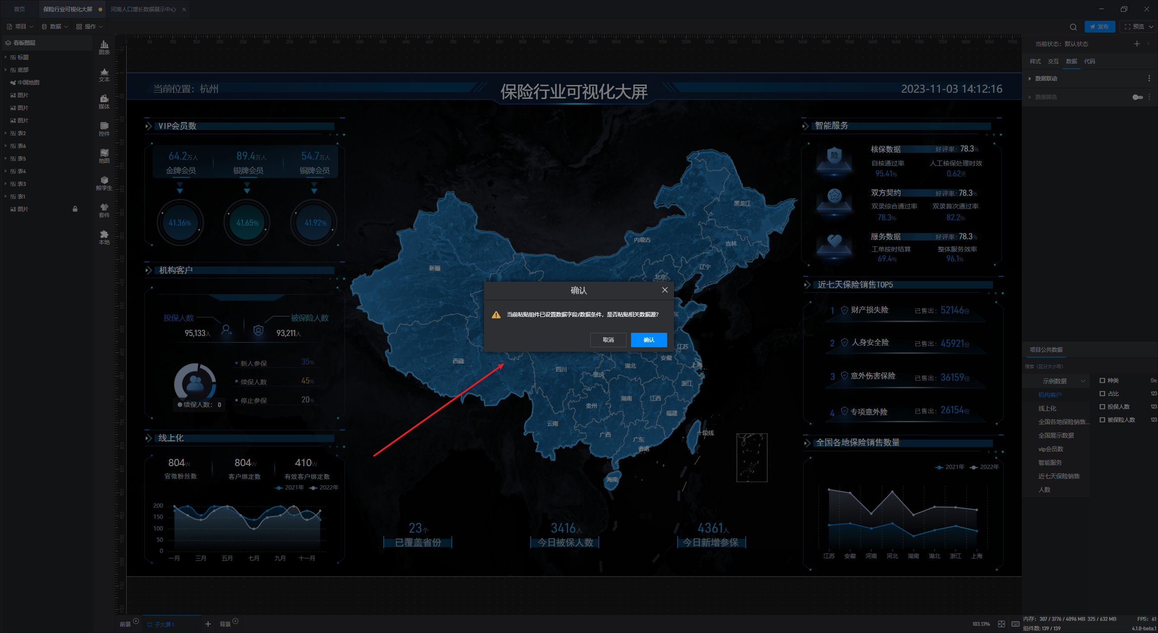The width and height of the screenshot is (1158, 633).
Task: Switch to the 样式 tab
Action: pos(1035,61)
